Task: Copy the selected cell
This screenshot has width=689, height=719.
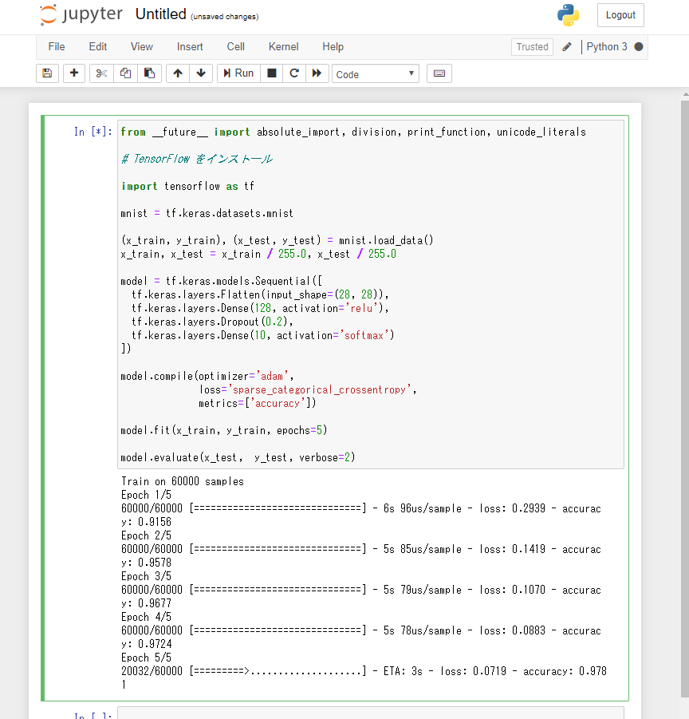Action: click(x=124, y=73)
